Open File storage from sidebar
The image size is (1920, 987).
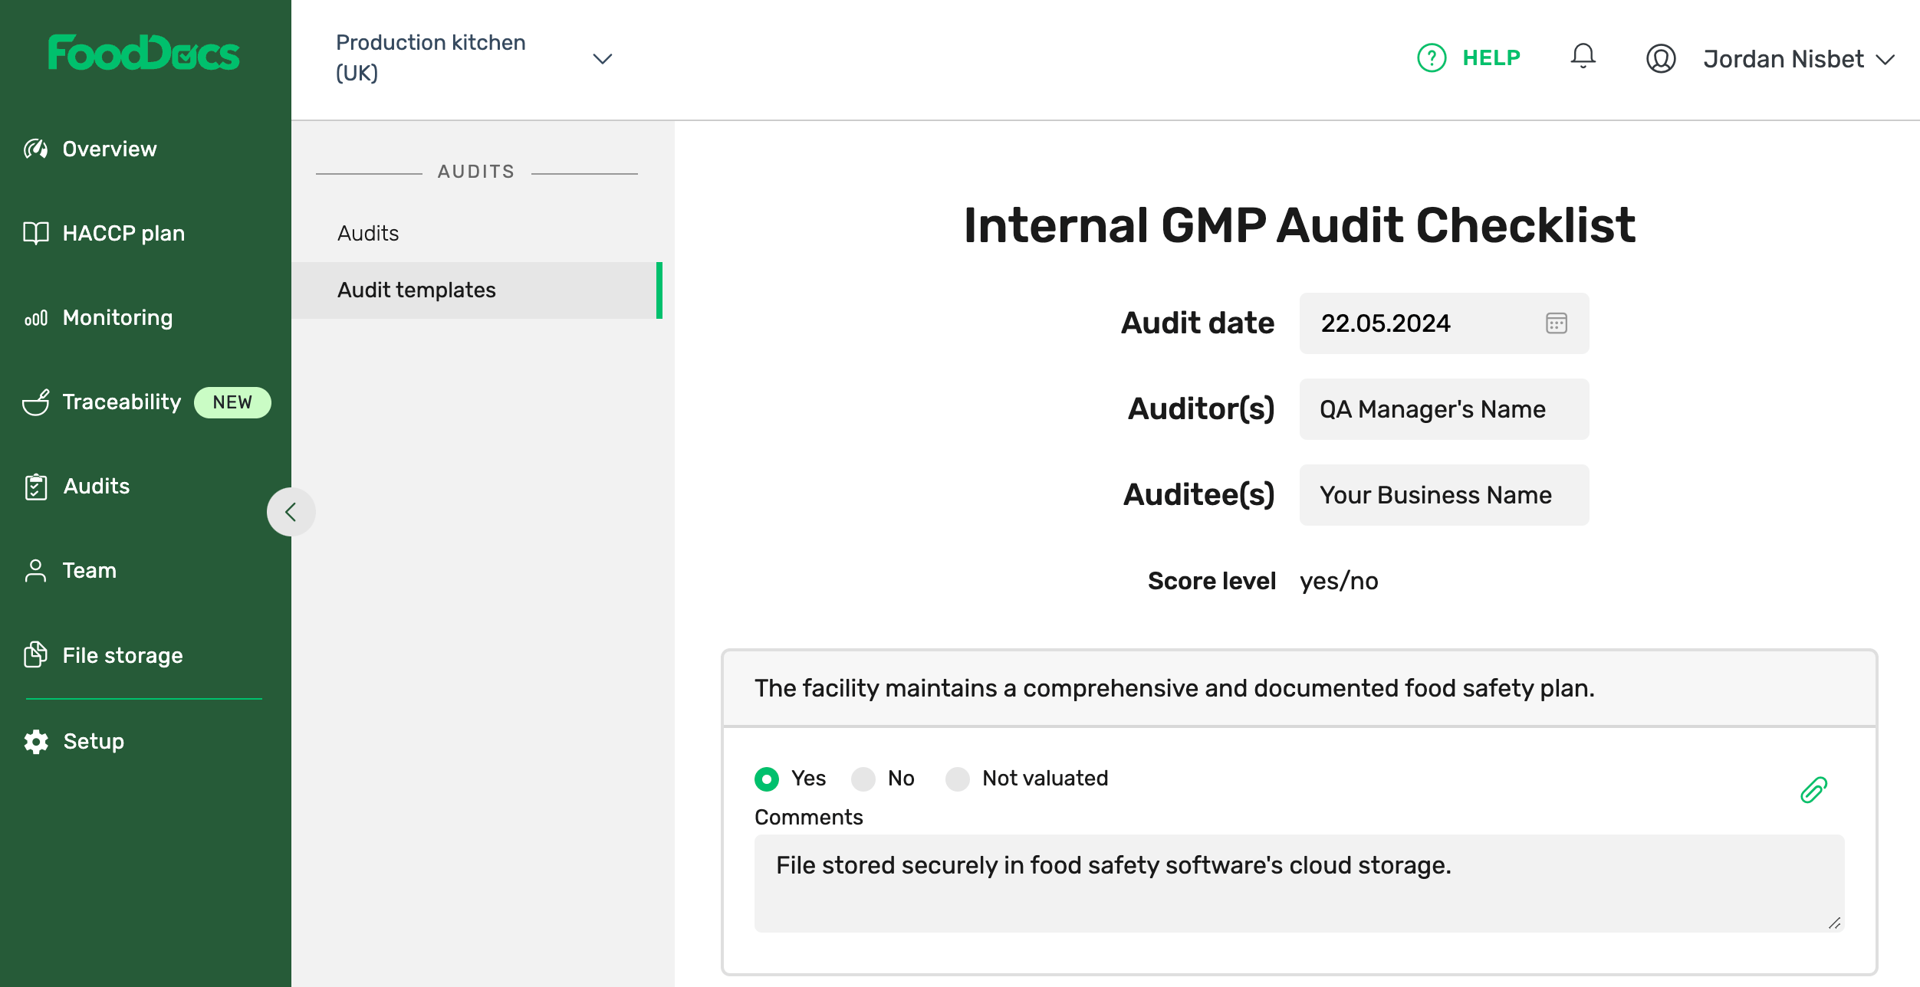pos(123,656)
